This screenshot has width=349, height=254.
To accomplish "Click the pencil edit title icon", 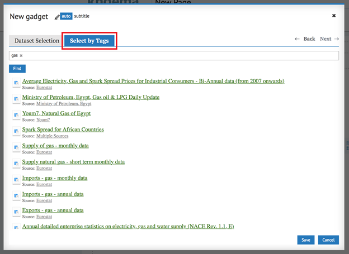I will 57,17.
